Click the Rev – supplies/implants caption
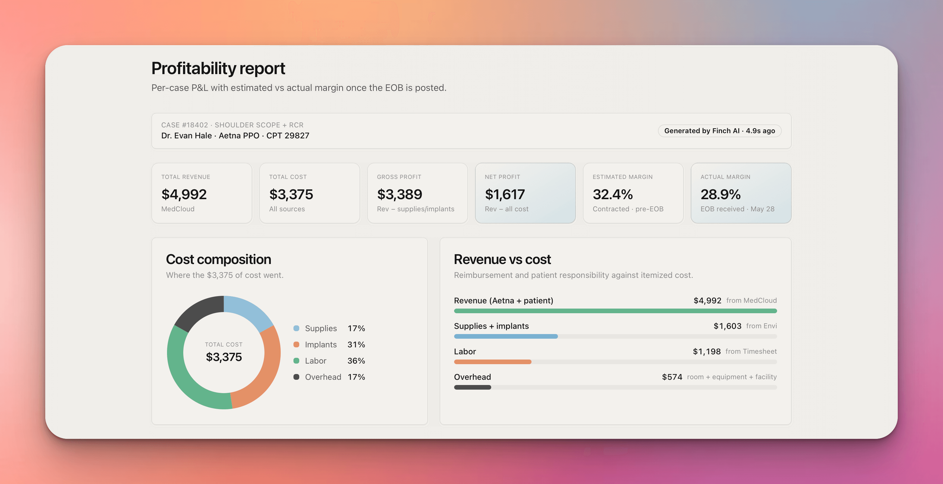 tap(416, 209)
